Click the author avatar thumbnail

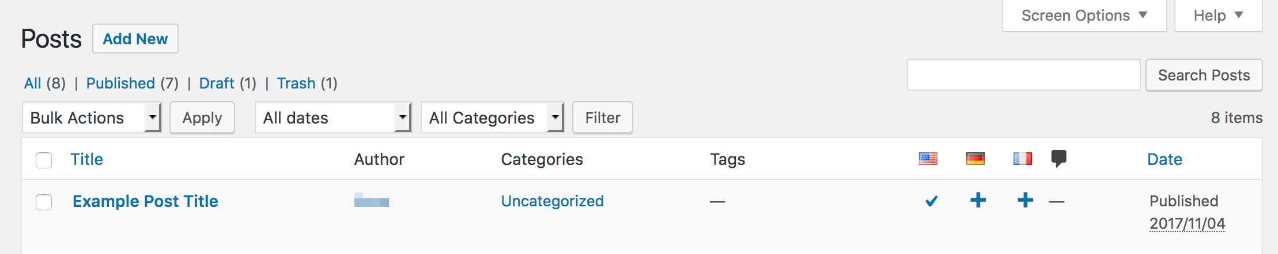(371, 201)
